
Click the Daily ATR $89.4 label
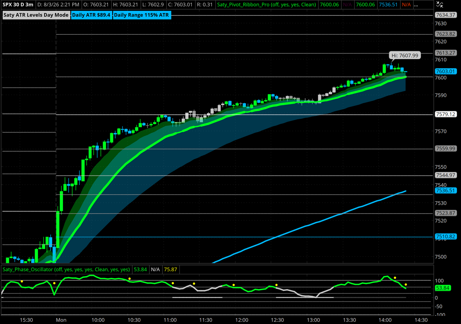point(91,15)
